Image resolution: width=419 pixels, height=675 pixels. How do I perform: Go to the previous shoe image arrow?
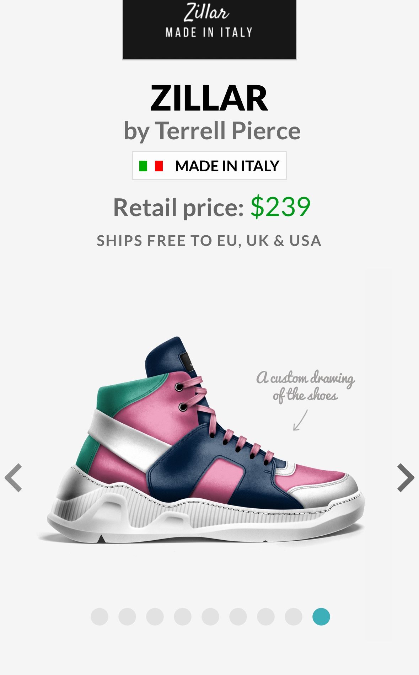pyautogui.click(x=14, y=477)
